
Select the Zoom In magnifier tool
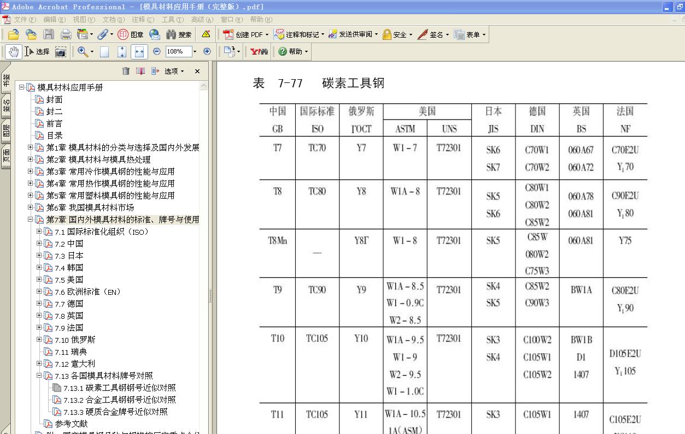pos(83,51)
